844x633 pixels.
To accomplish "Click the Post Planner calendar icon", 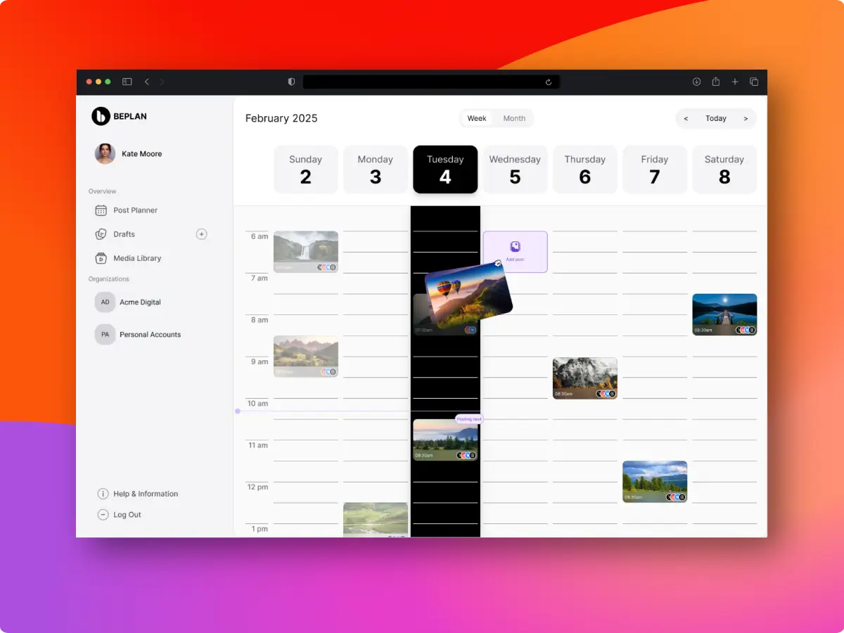I will [101, 210].
